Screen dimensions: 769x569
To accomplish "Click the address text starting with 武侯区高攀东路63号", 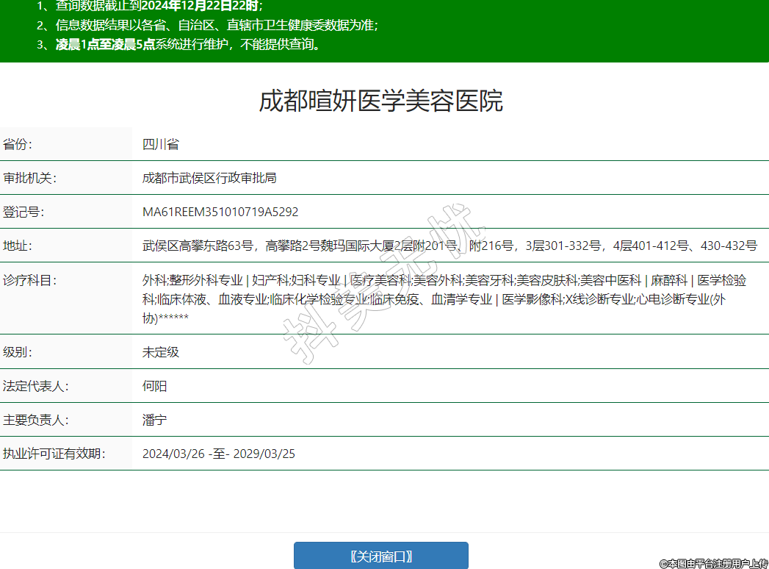I will (x=450, y=246).
